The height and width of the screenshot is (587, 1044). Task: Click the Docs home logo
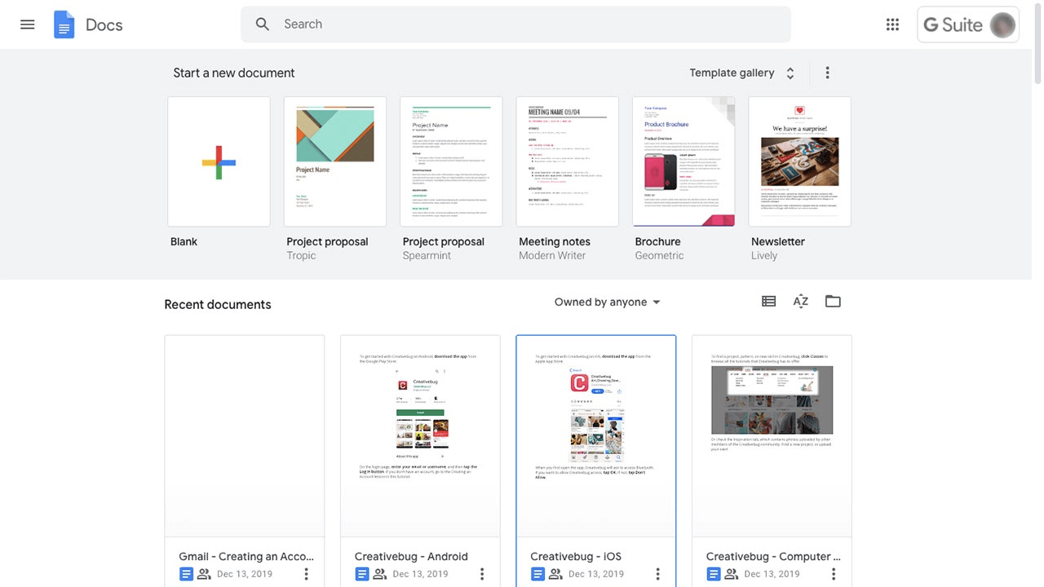(64, 24)
